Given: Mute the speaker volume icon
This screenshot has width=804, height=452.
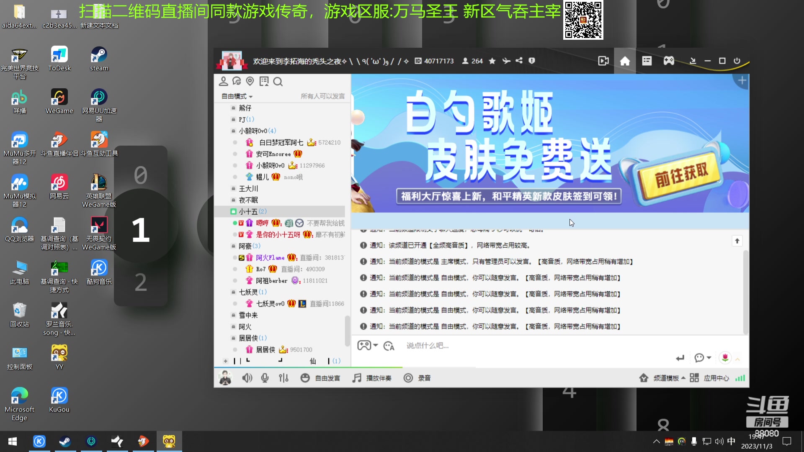Looking at the screenshot, I should click(x=247, y=378).
